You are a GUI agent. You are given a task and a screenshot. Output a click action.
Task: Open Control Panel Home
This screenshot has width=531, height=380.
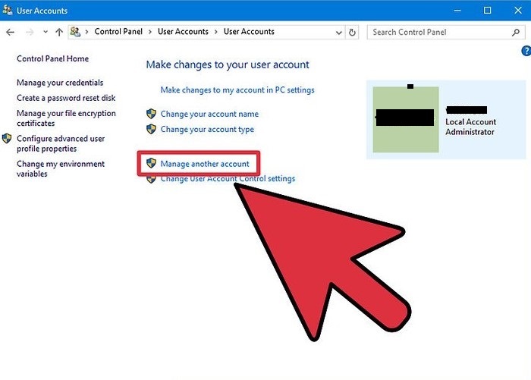53,58
